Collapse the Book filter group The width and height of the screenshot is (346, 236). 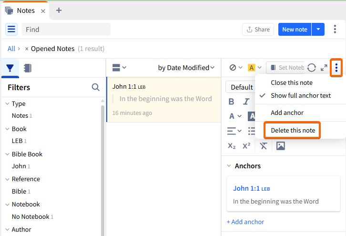(x=7, y=129)
